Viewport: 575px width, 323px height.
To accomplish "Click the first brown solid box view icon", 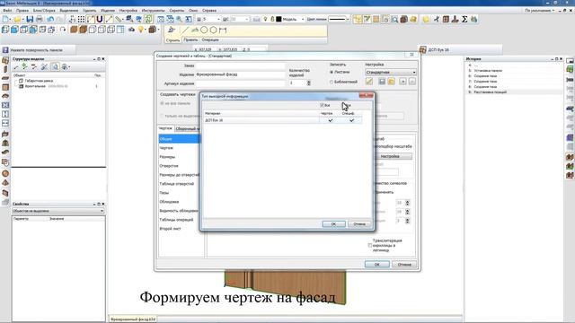I will tap(74, 30).
